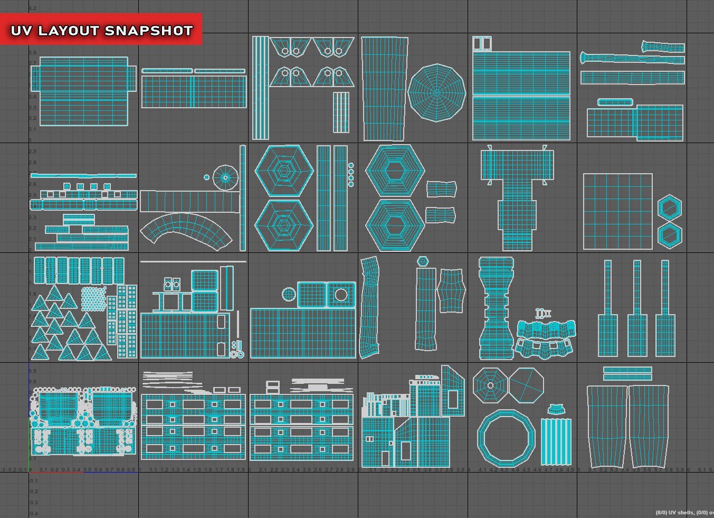The image size is (714, 518).
Task: Click the "1.5" label on the horizontal axis
Action: tap(197, 469)
